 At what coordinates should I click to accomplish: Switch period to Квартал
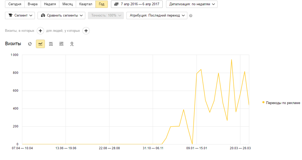(86, 4)
